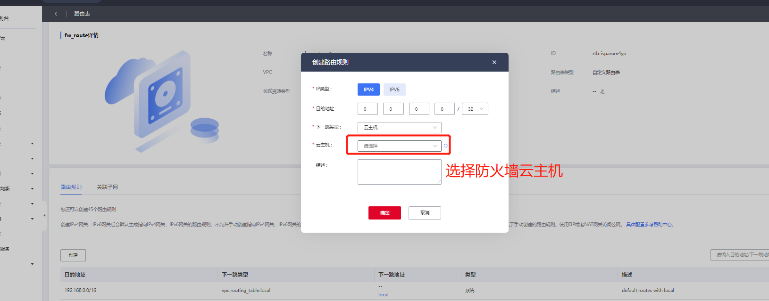Switch to the 关联子网 tab
769x301 pixels.
coord(107,187)
